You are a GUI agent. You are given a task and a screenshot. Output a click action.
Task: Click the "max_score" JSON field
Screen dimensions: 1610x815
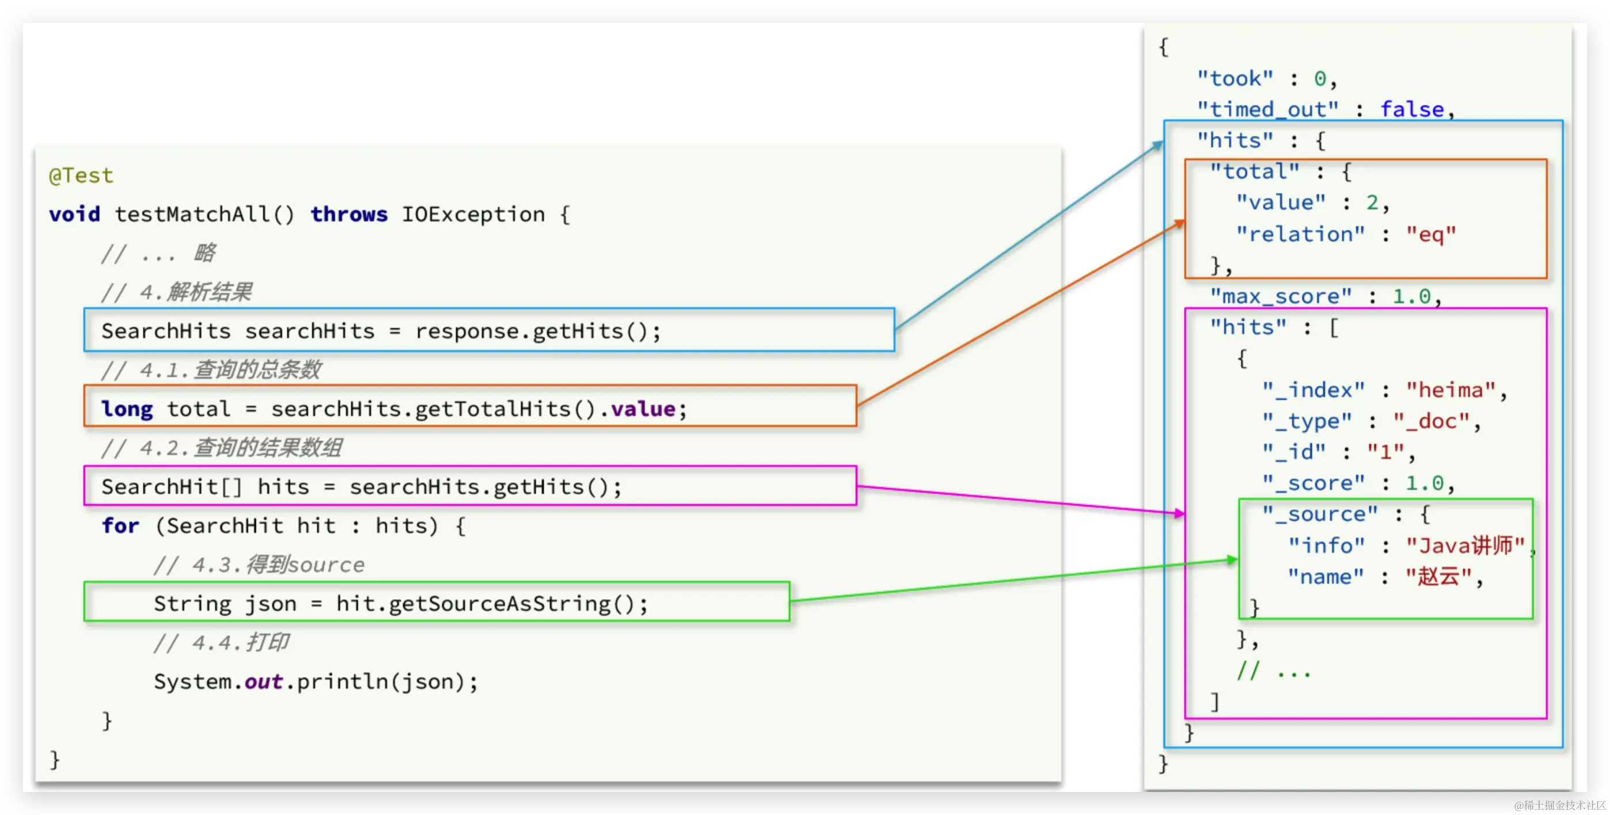(x=1281, y=296)
